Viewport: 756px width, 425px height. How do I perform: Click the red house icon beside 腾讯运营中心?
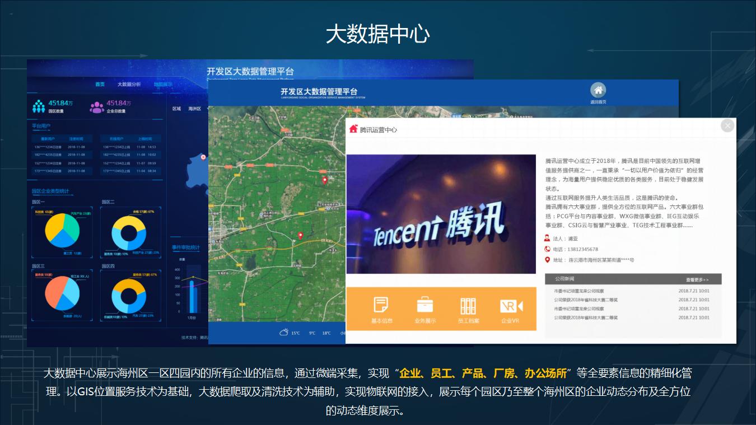point(353,129)
